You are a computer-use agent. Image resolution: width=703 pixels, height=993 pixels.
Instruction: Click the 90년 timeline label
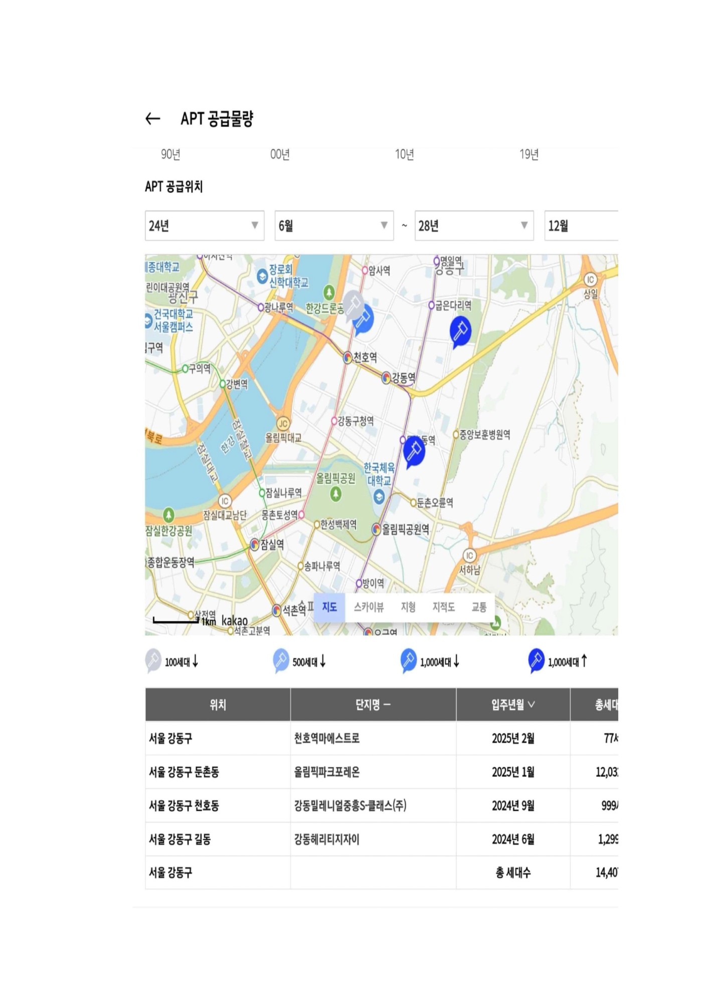[170, 154]
